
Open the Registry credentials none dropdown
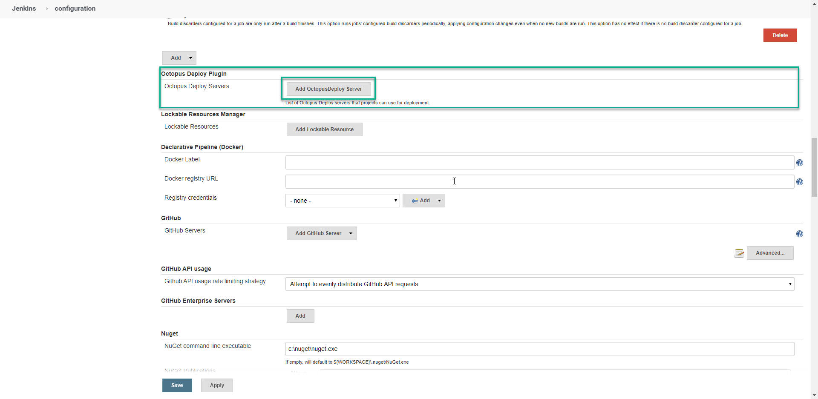pyautogui.click(x=342, y=200)
